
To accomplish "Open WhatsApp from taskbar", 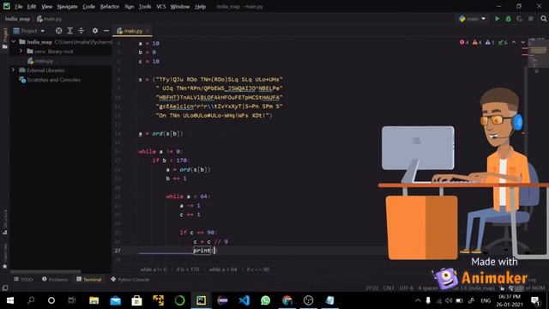I will pyautogui.click(x=265, y=300).
